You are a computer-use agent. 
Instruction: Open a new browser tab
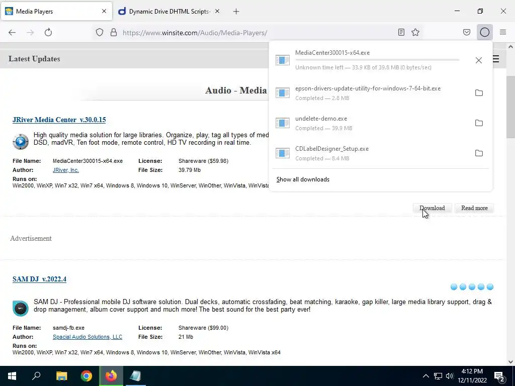pos(236,12)
